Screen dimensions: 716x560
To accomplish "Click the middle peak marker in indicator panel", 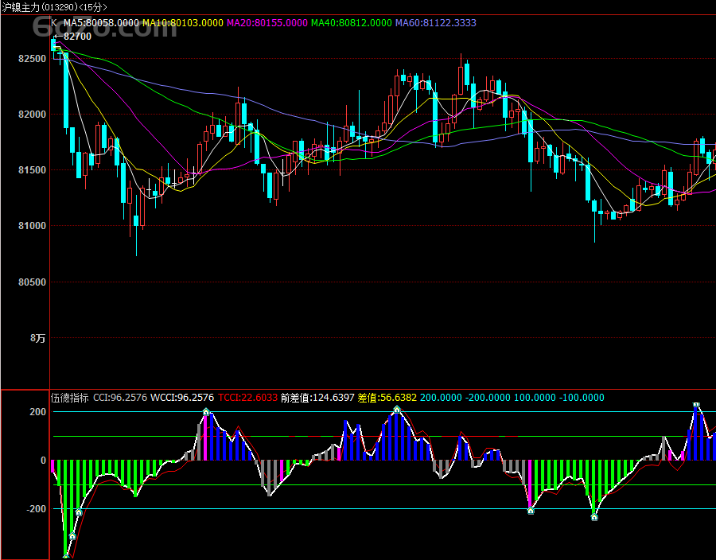I will coord(397,410).
